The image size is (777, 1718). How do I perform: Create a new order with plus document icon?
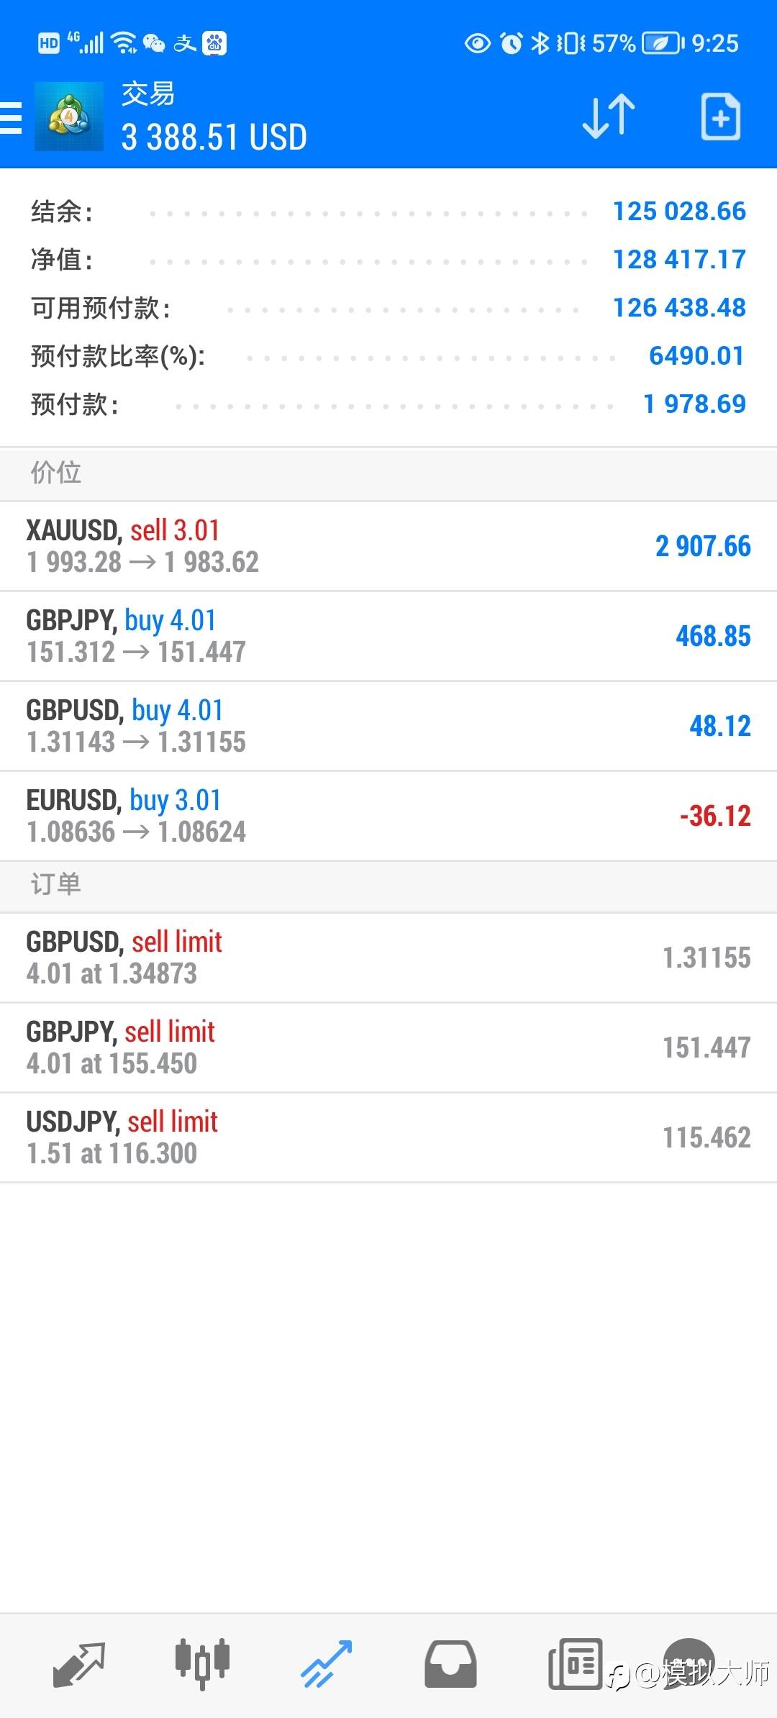pos(721,117)
